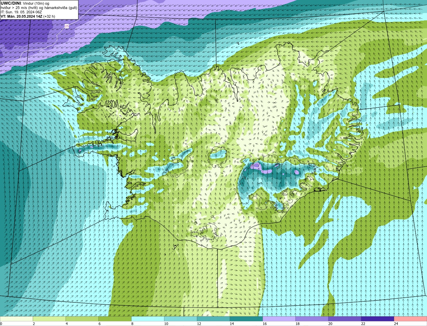Click the 0–2 m/s pale yellow legend swatch
Image resolution: width=427 pixels, height=326 pixels.
tap(17, 319)
